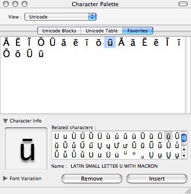Select ŭ (small u breve) in Related characters
This screenshot has width=191, height=194.
coord(57,146)
